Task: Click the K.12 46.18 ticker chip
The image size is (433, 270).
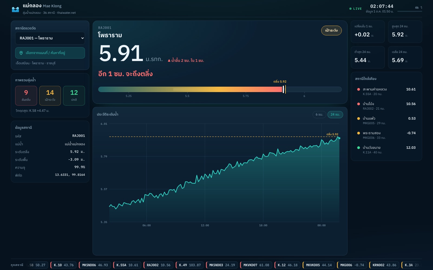Action: [x=287, y=265]
